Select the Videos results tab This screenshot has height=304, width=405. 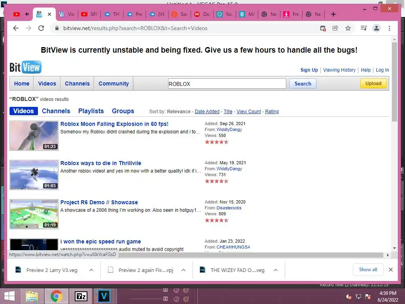23,111
